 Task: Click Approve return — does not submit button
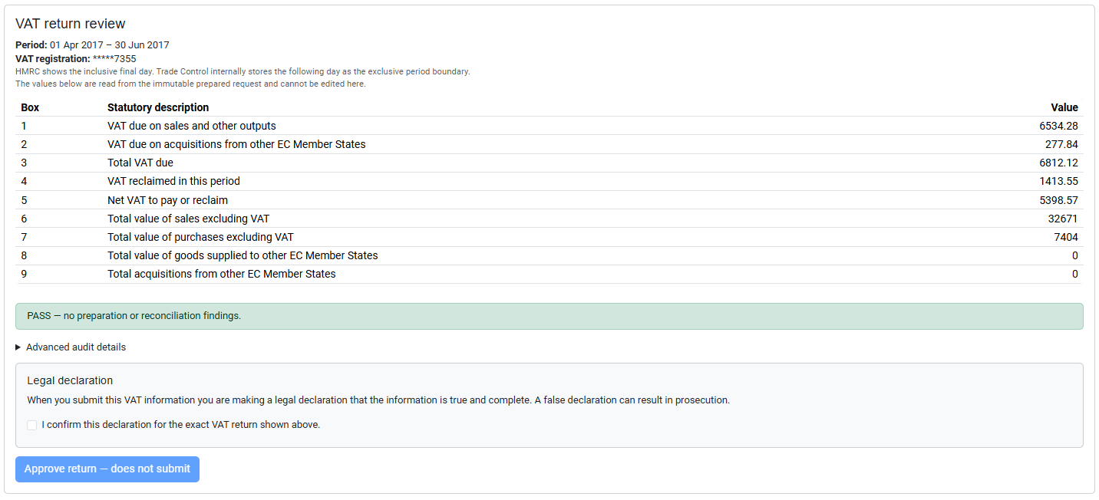107,469
